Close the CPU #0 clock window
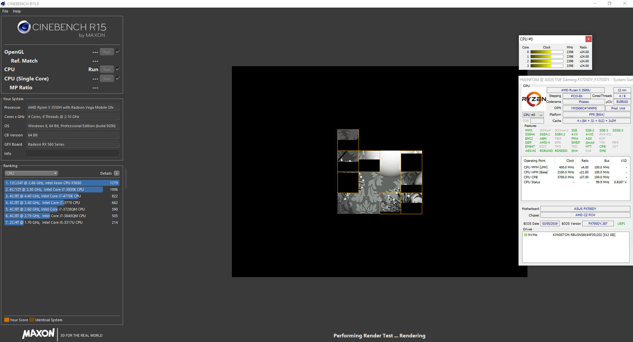This screenshot has height=342, width=633. 588,39
